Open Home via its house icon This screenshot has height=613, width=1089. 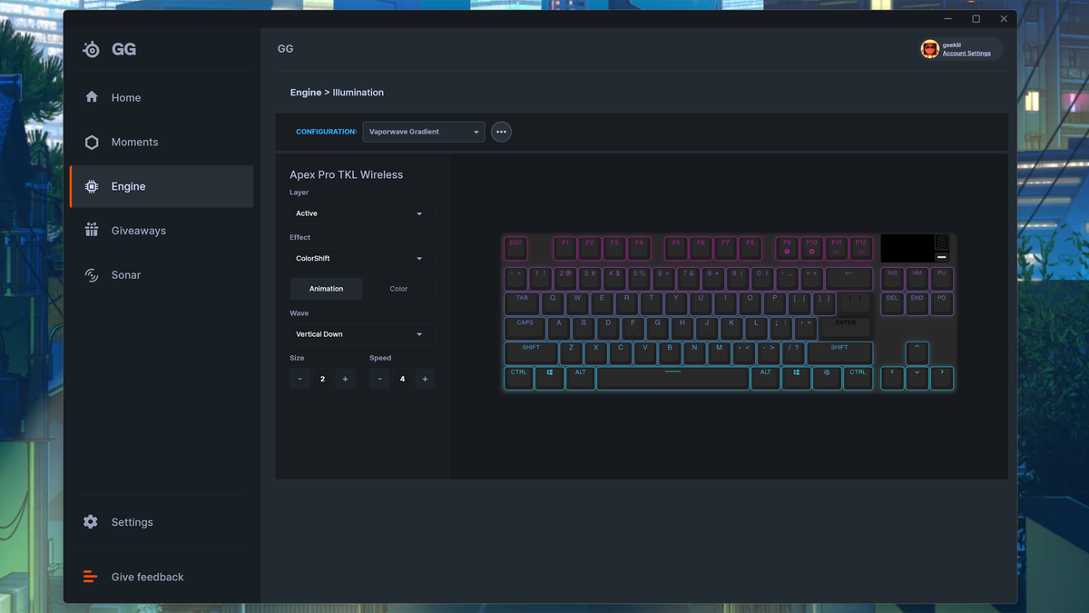(x=92, y=97)
